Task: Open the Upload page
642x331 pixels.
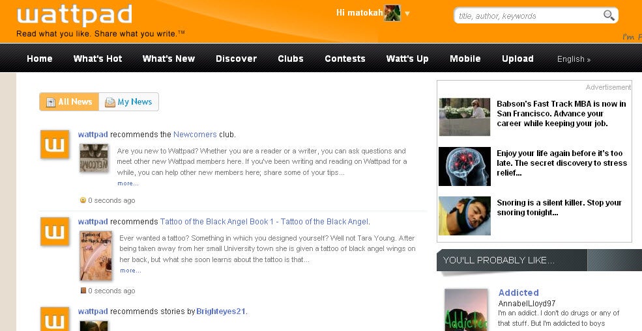Action: click(x=518, y=59)
